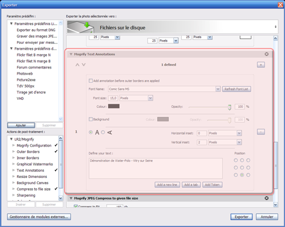Select 'Exporter au format DNG' preset
The height and width of the screenshot is (227, 285).
click(36, 30)
